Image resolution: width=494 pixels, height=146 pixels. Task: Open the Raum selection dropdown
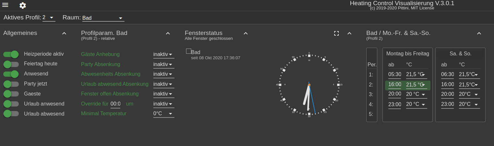click(103, 18)
